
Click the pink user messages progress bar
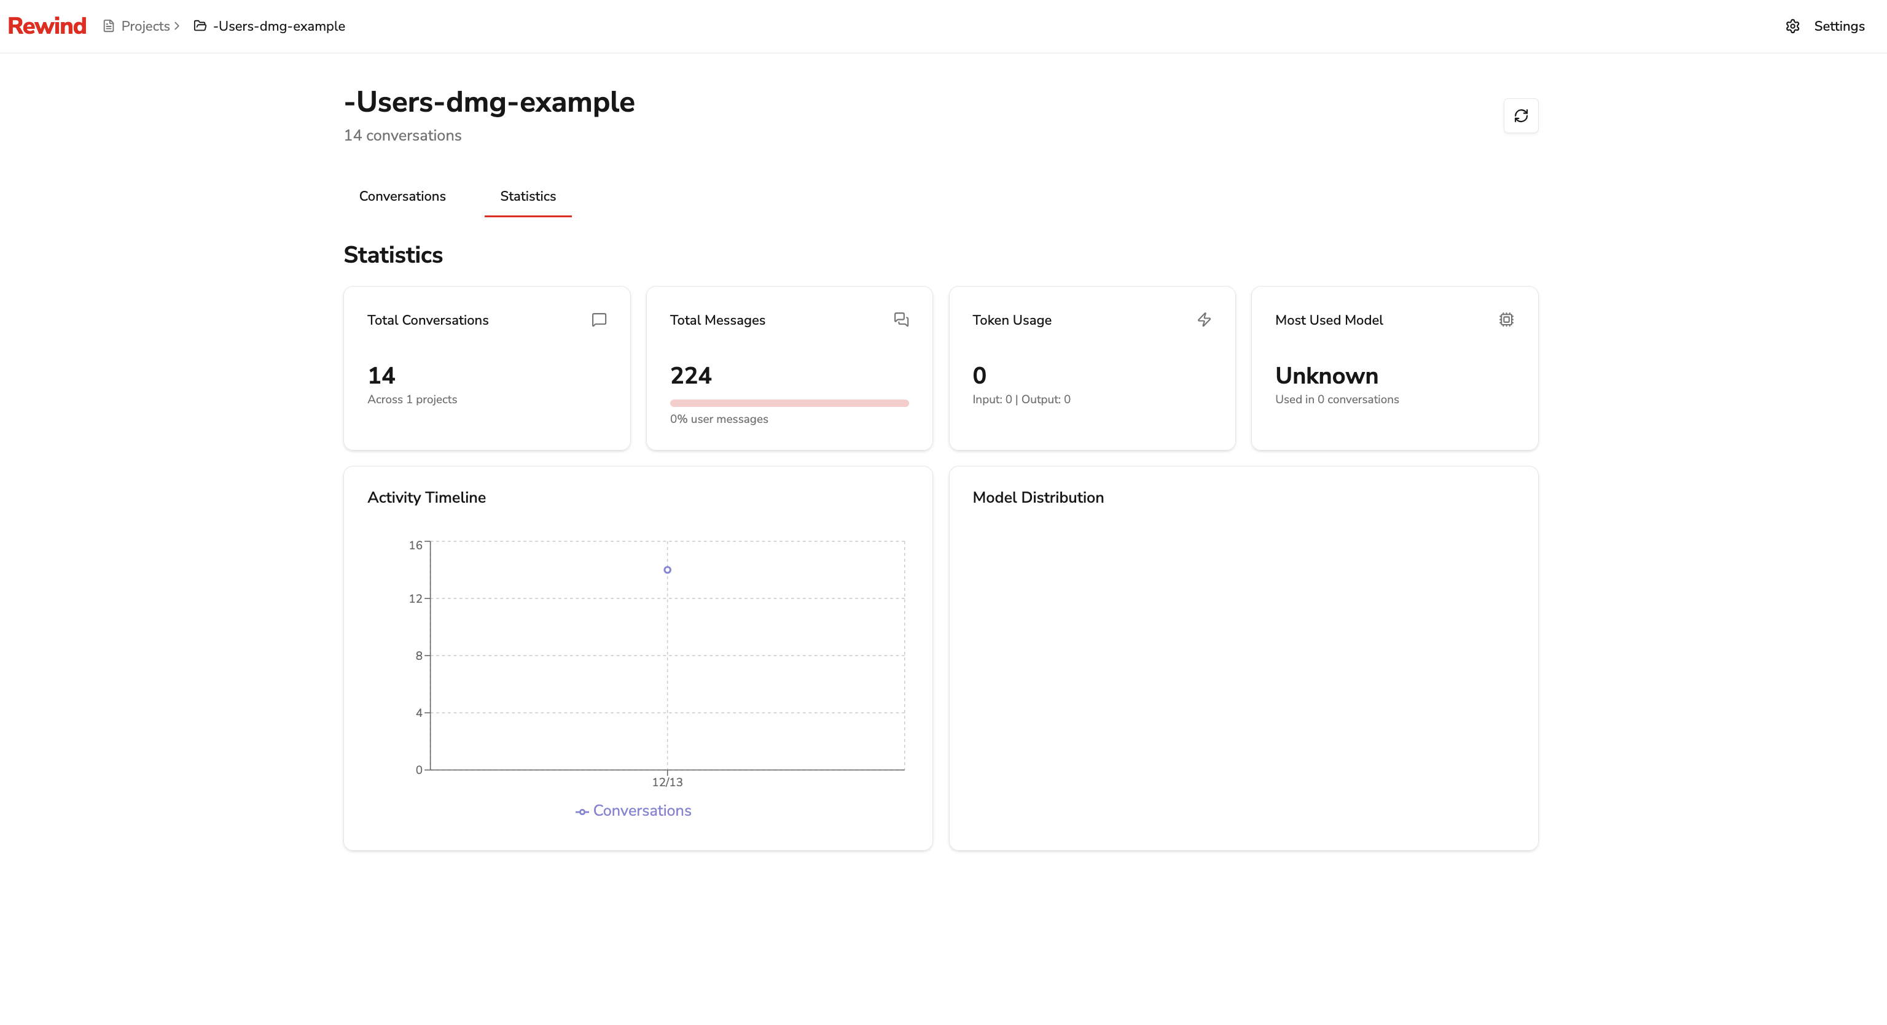789,403
